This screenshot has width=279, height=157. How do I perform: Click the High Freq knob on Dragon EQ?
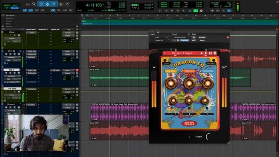(205, 100)
